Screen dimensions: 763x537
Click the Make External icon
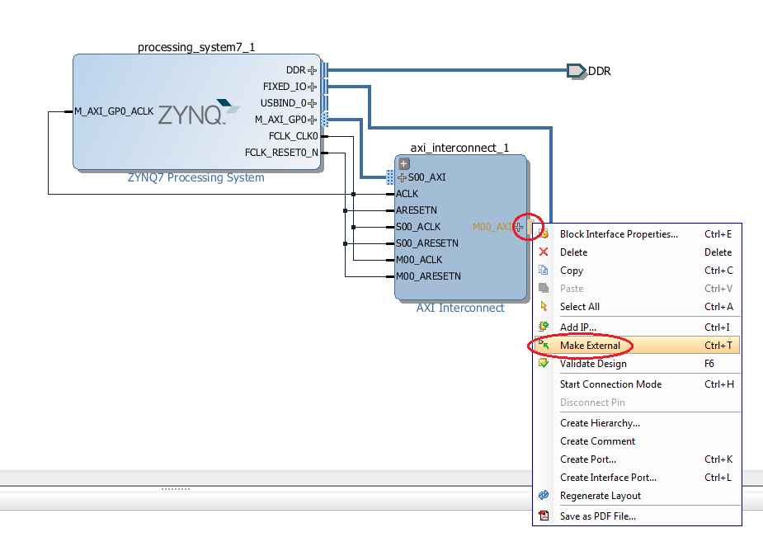click(x=545, y=344)
